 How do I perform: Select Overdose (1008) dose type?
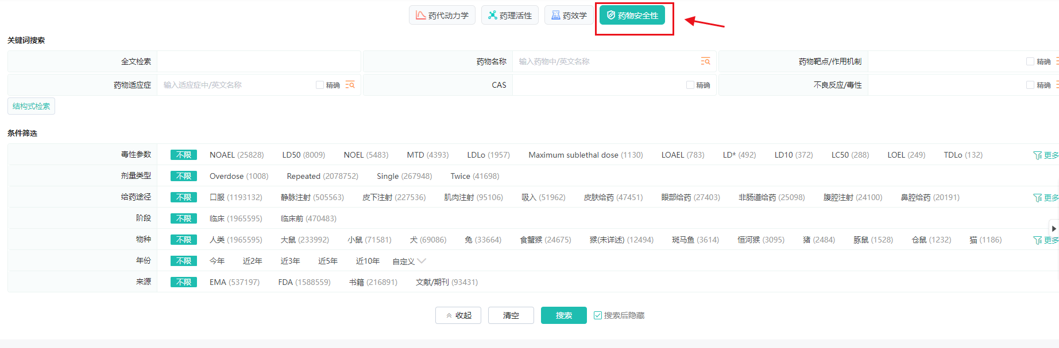pos(239,176)
